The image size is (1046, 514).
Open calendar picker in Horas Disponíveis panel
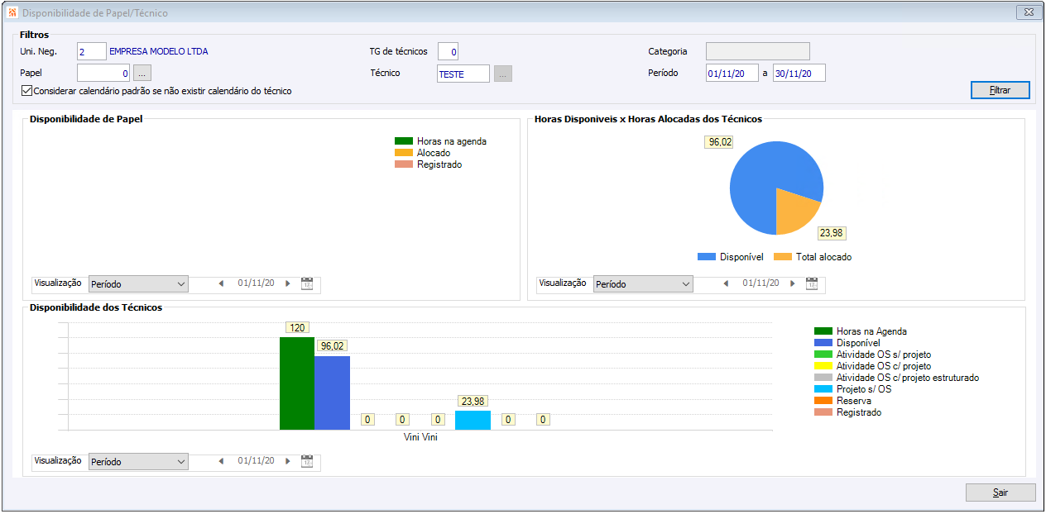click(812, 284)
